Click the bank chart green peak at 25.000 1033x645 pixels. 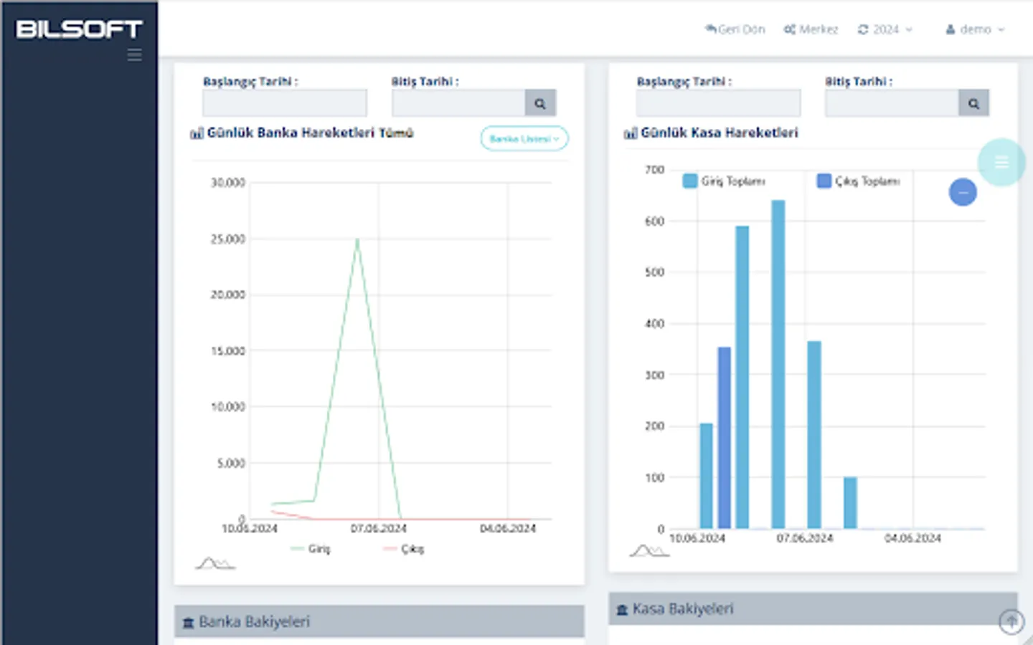[357, 239]
